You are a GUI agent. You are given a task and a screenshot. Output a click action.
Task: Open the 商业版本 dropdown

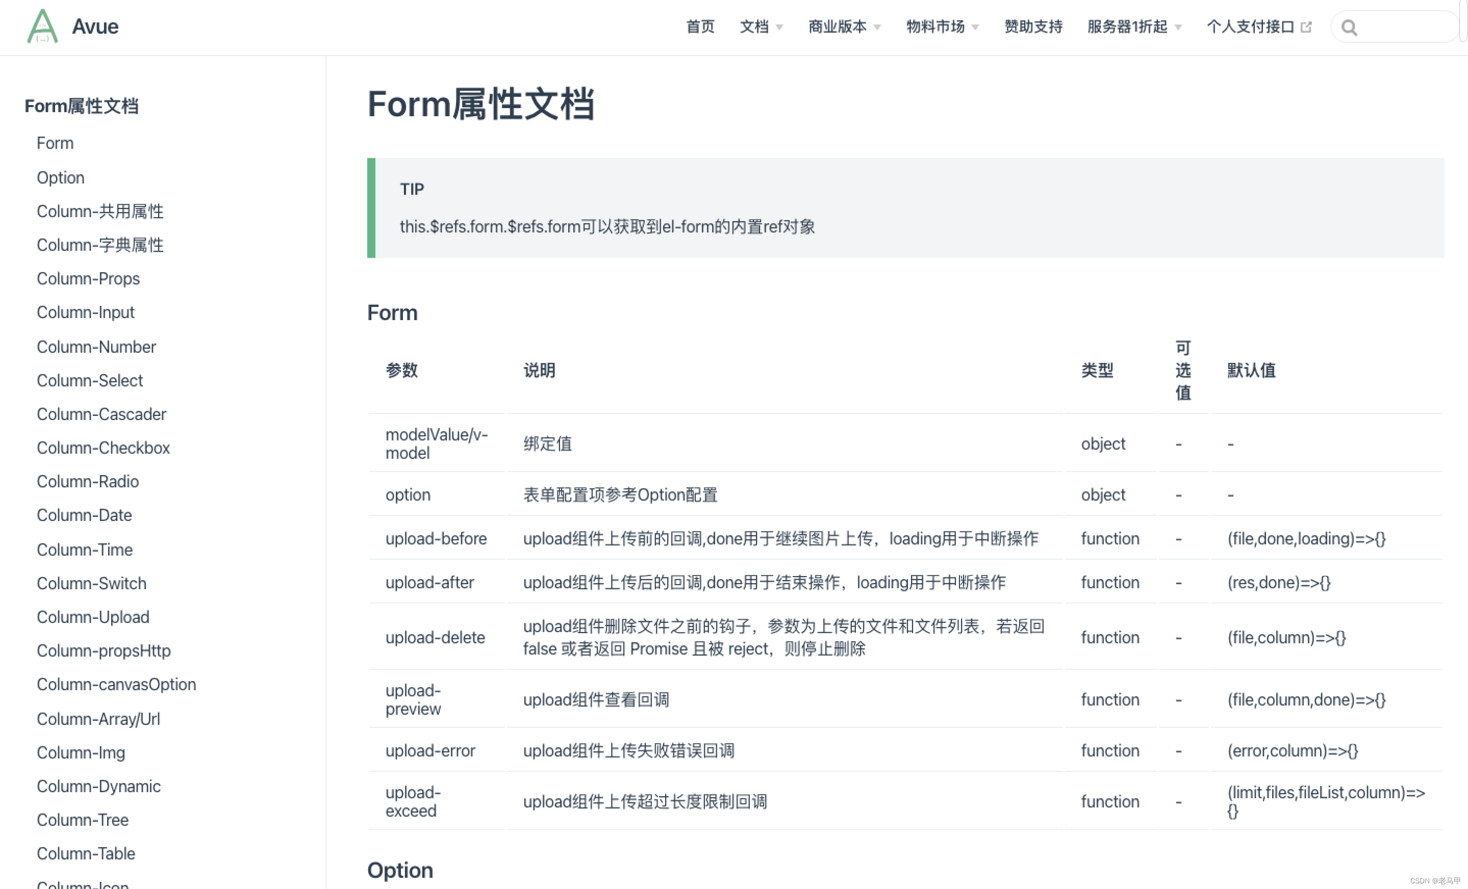pyautogui.click(x=837, y=26)
